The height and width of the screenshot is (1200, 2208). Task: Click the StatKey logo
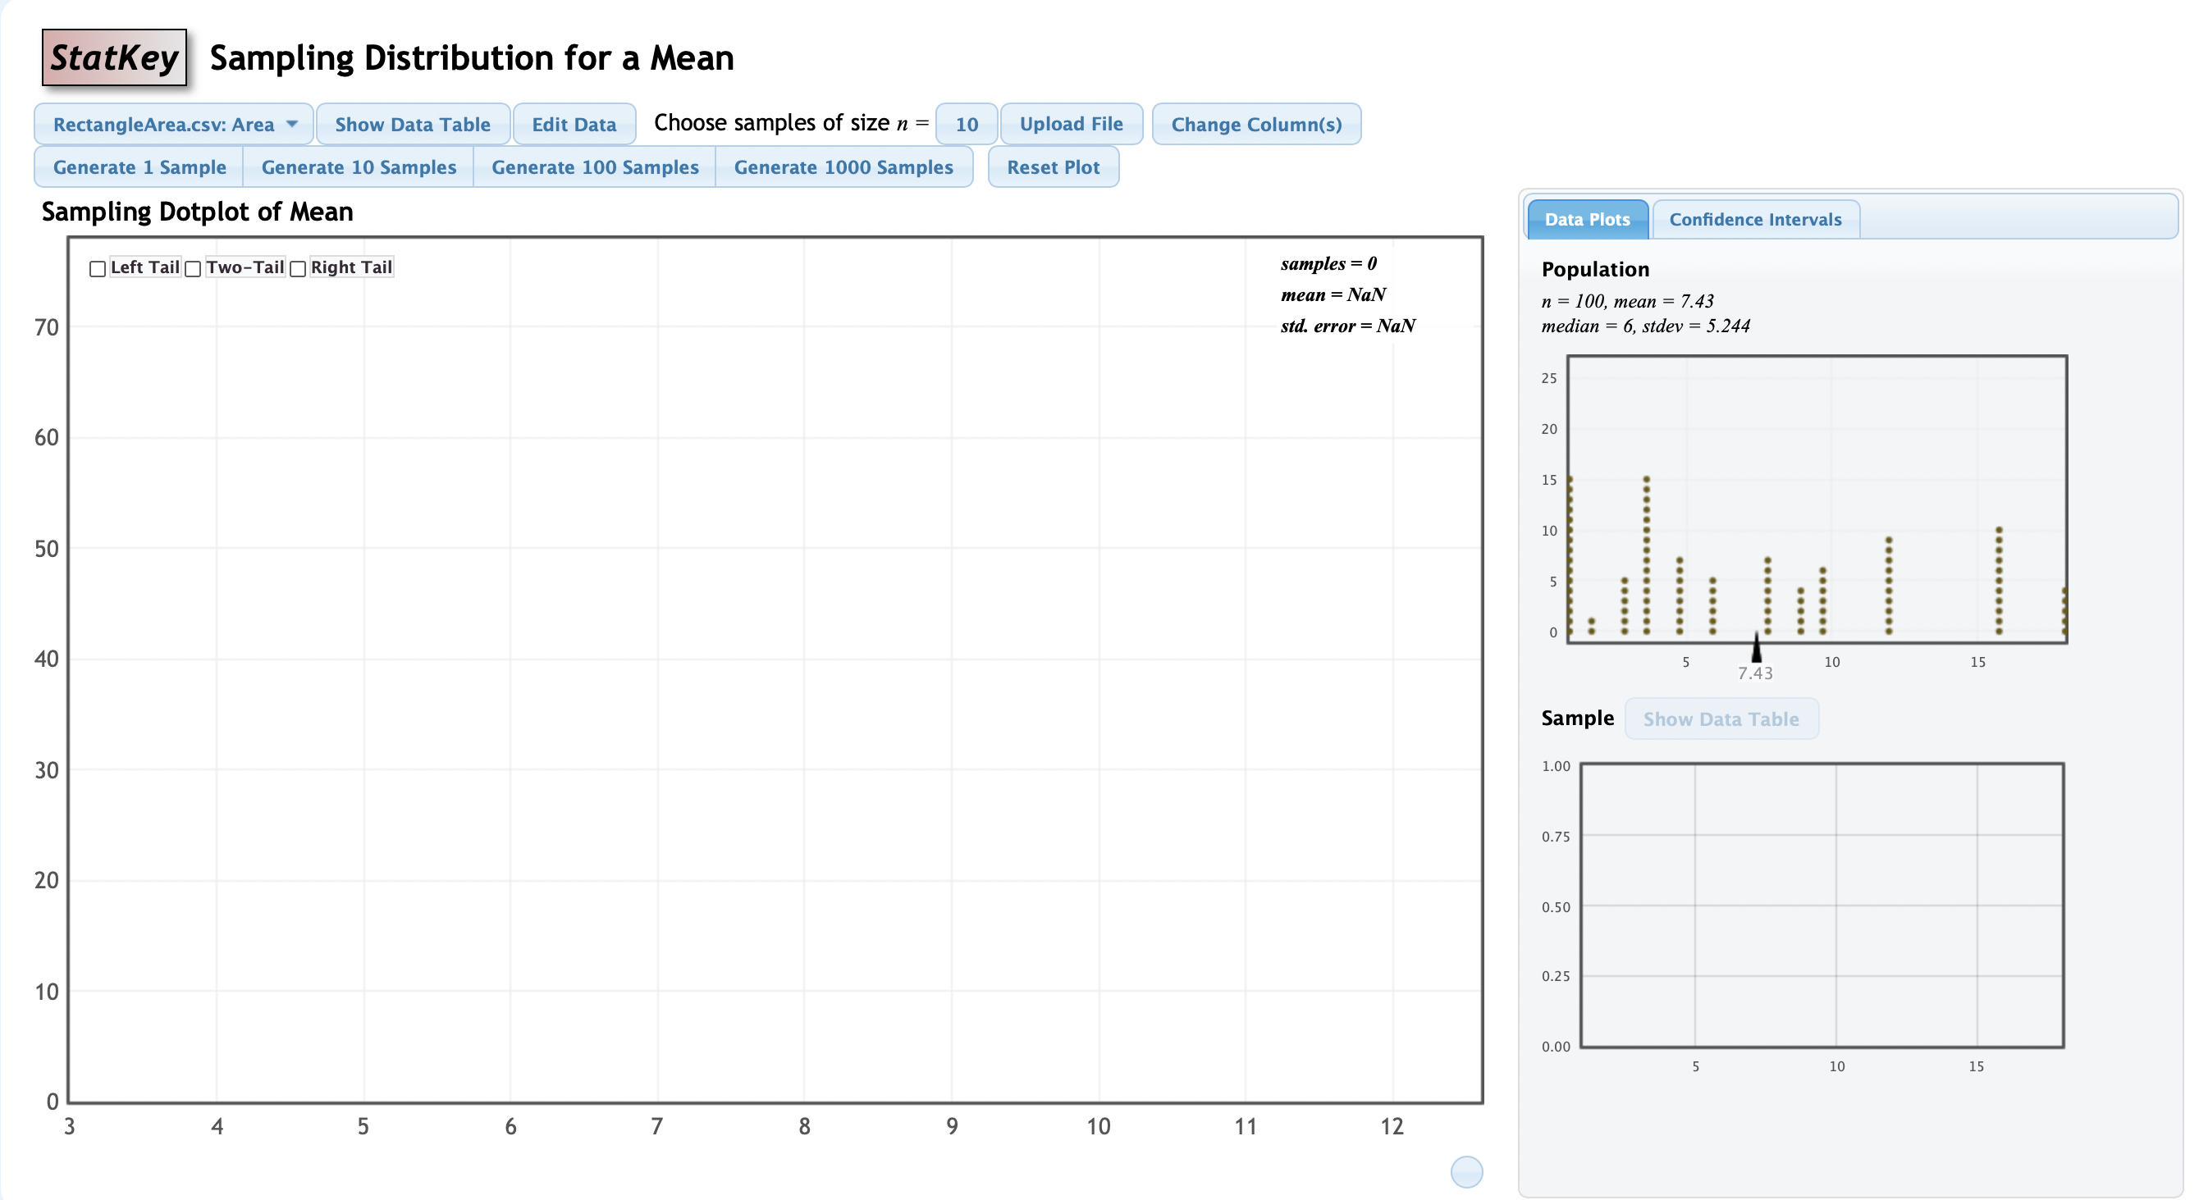[114, 57]
